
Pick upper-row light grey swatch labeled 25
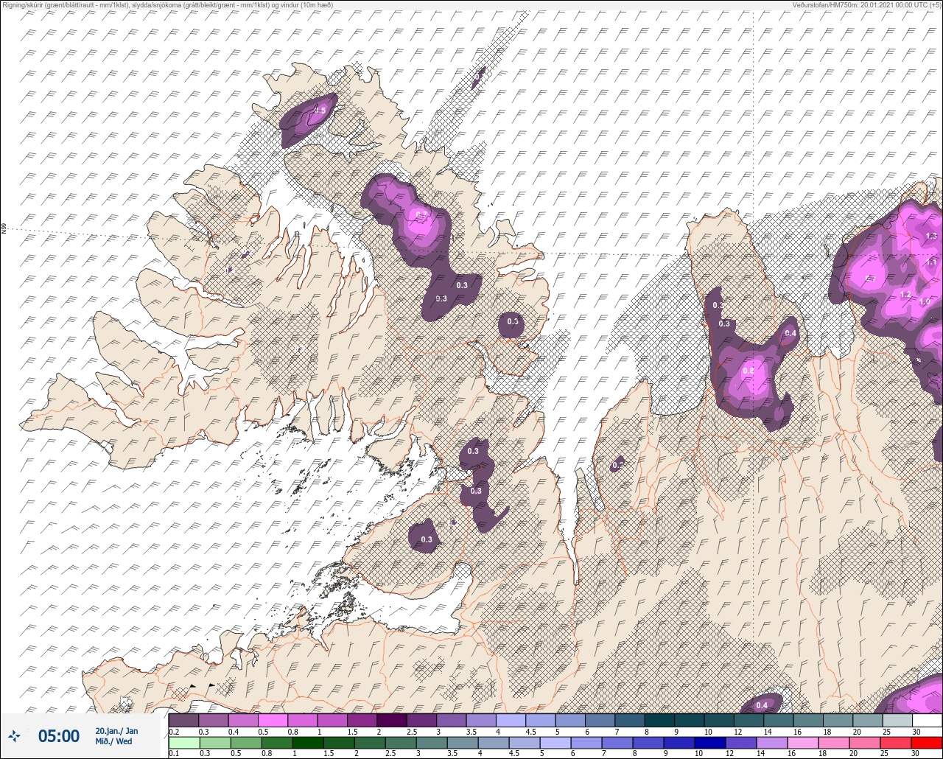pyautogui.click(x=897, y=720)
